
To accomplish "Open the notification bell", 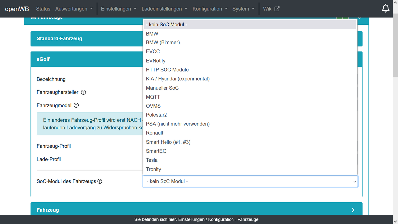I will click(385, 9).
